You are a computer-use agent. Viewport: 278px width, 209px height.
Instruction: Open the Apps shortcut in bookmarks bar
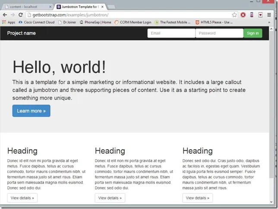pos(9,22)
